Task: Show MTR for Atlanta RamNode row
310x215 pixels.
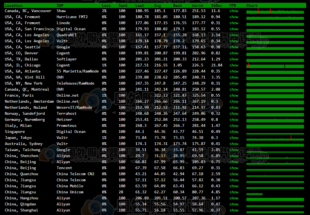Action: [x=234, y=71]
